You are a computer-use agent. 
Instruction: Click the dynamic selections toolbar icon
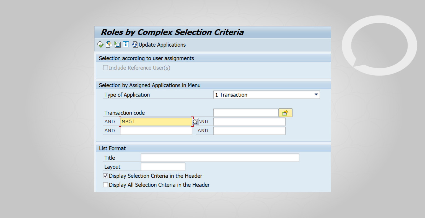coord(117,44)
